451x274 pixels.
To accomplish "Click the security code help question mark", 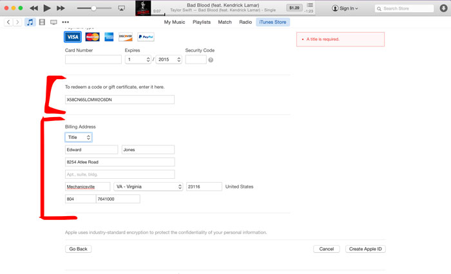I will pyautogui.click(x=211, y=60).
